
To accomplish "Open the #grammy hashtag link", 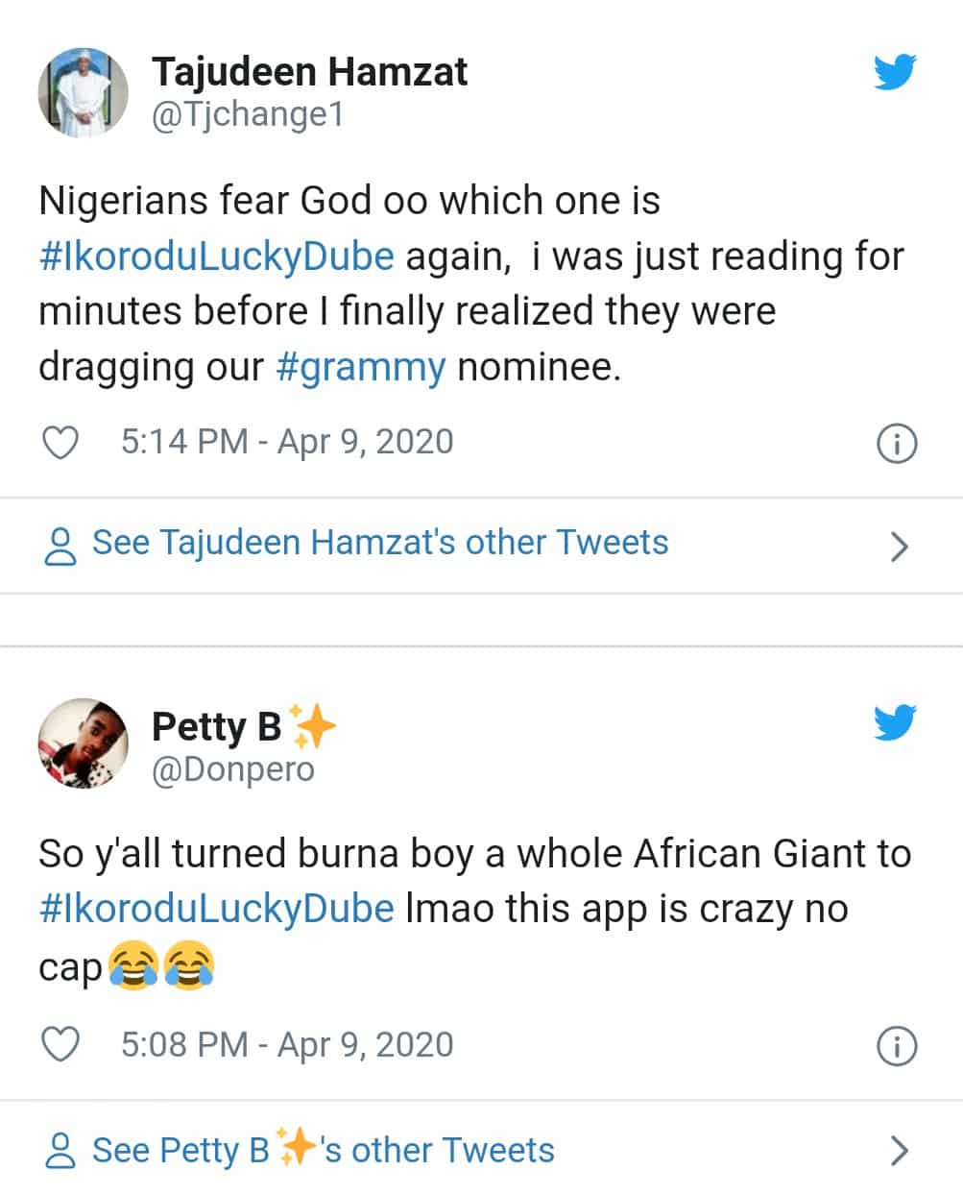I will click(x=361, y=368).
